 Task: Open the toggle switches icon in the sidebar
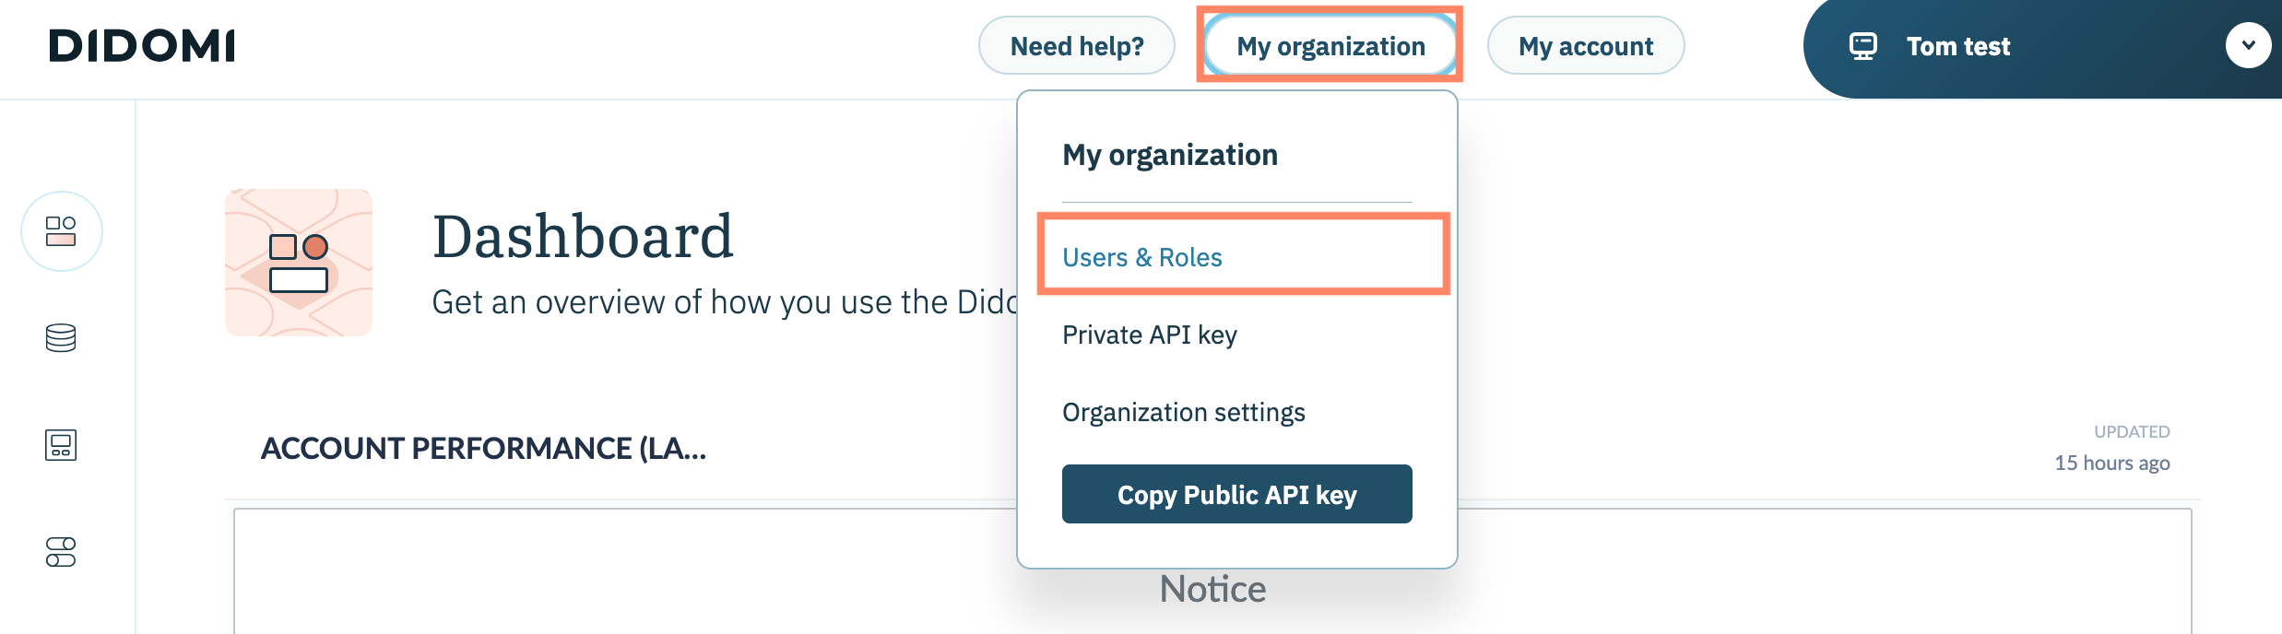point(61,552)
